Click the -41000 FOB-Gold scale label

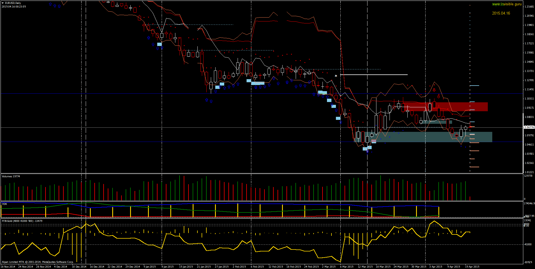528,244
